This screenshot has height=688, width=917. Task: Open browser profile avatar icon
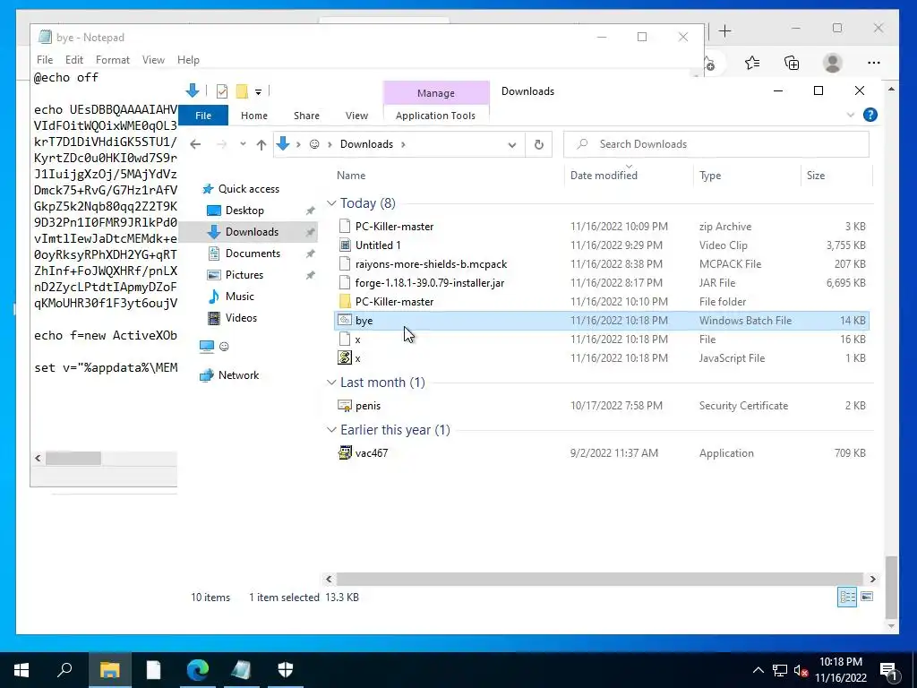tap(832, 63)
